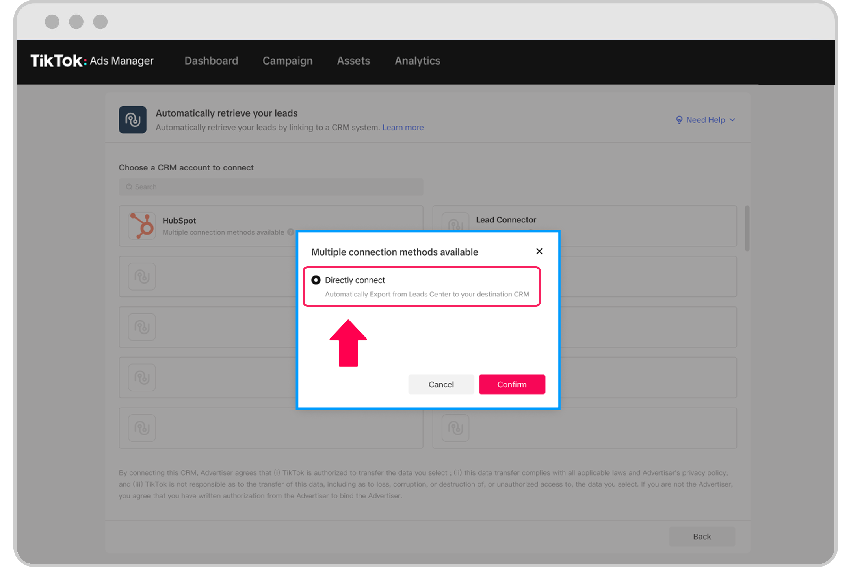
Task: Click the fourth-row left CRM placeholder icon
Action: [142, 377]
